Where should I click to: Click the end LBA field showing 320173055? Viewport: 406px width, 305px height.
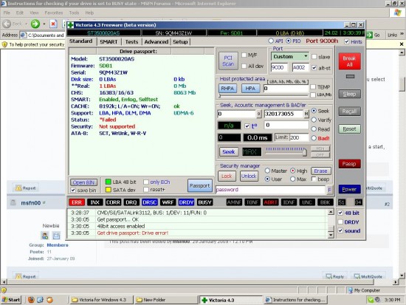(283, 114)
